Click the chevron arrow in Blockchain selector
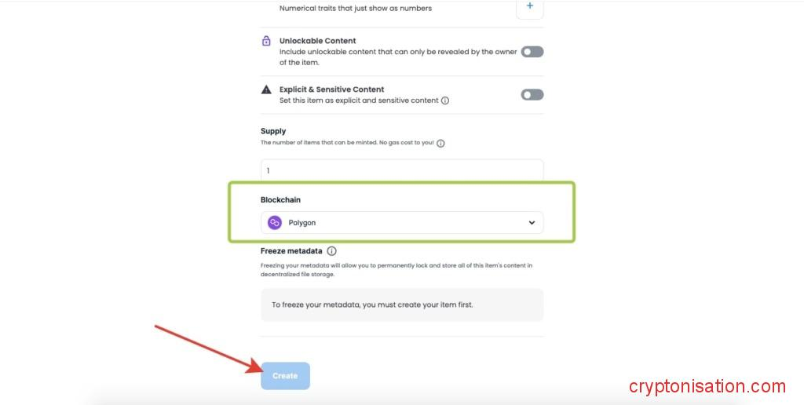 532,223
